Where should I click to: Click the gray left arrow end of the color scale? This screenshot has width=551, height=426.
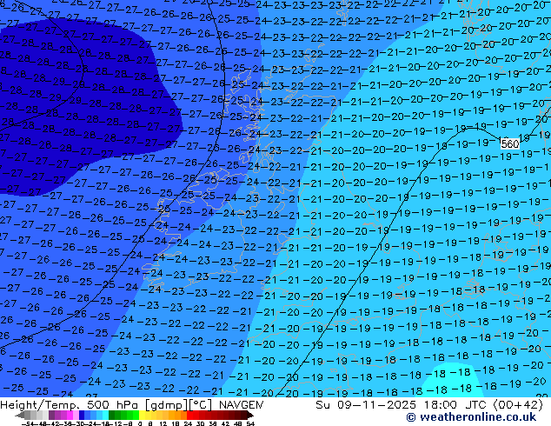pyautogui.click(x=20, y=416)
